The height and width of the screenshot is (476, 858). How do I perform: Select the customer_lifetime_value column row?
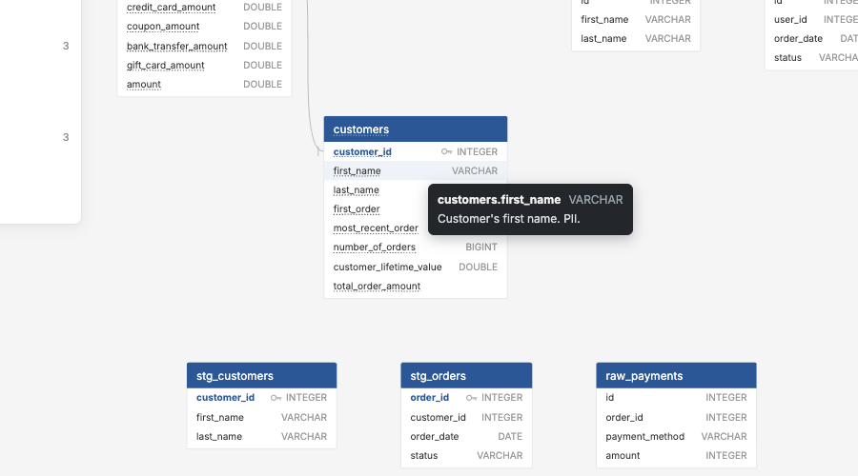tap(416, 267)
